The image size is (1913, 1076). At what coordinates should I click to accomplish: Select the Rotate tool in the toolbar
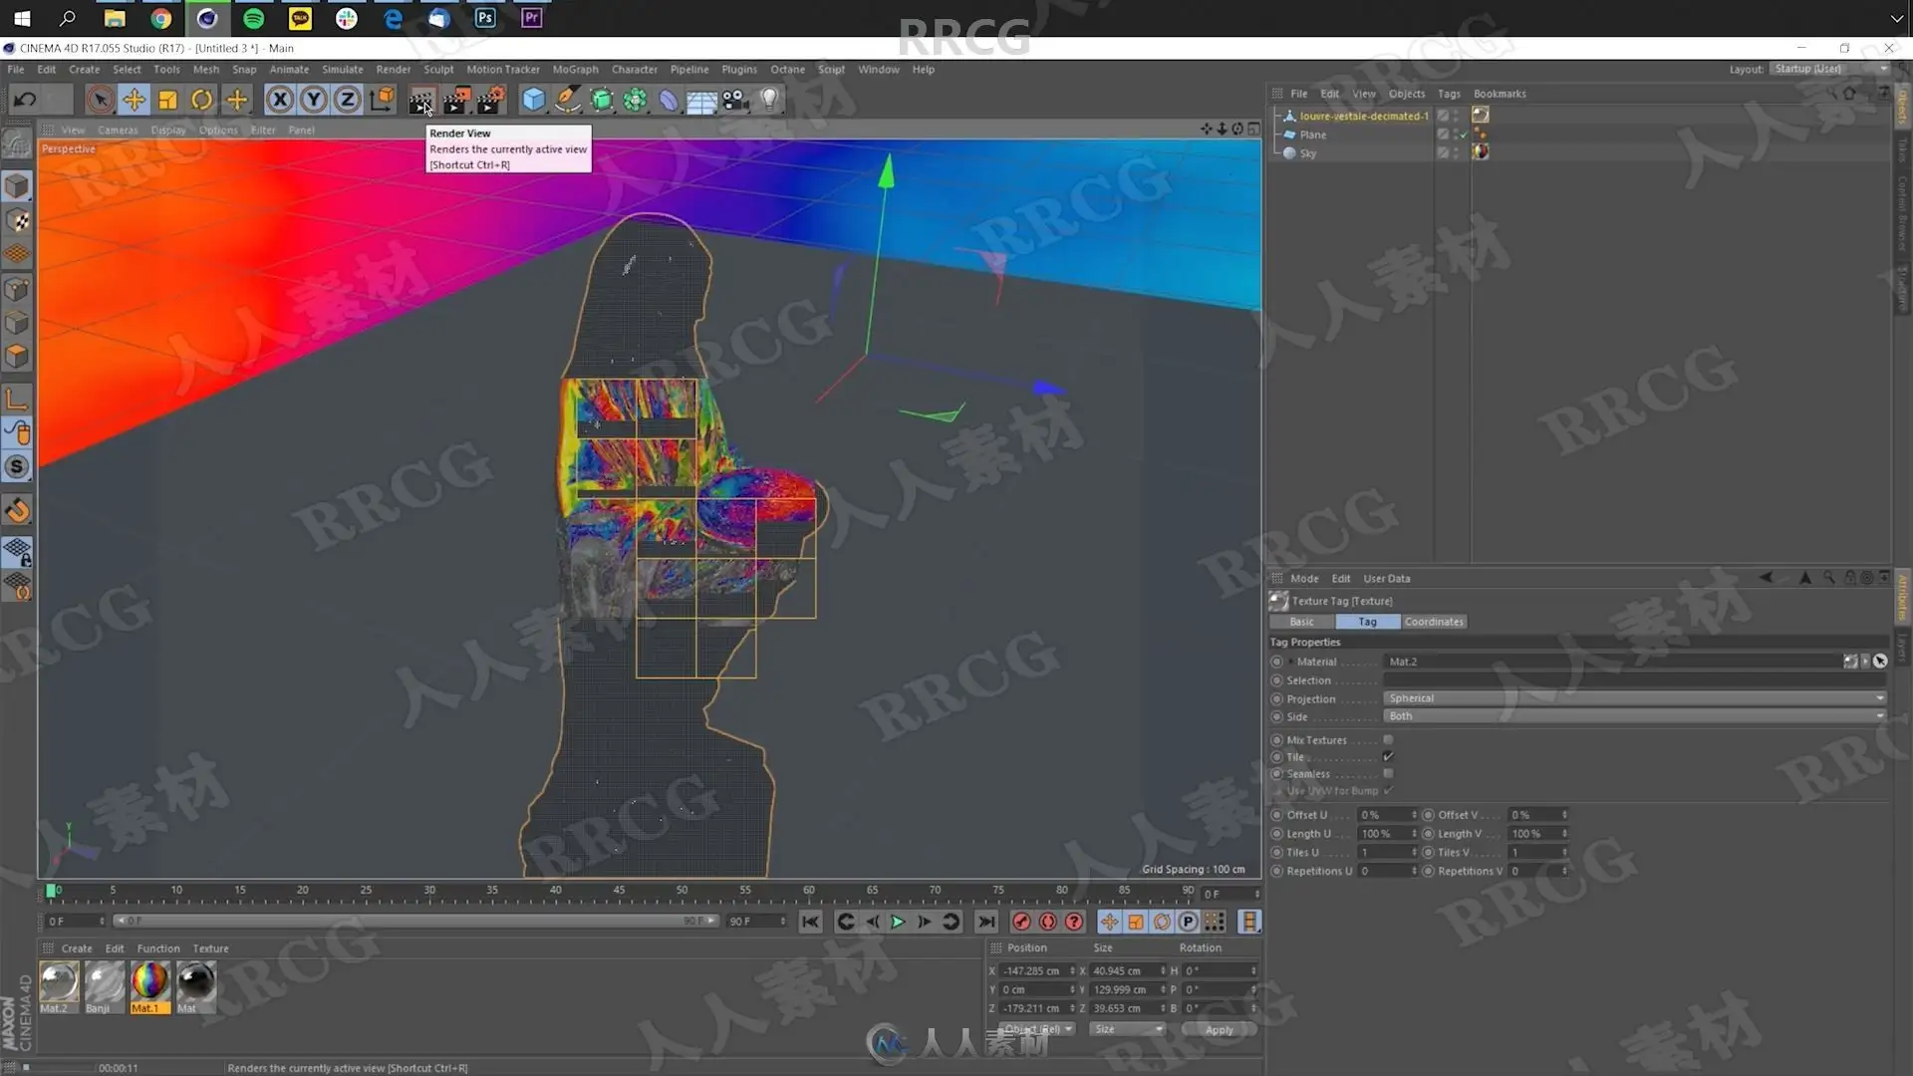[201, 100]
